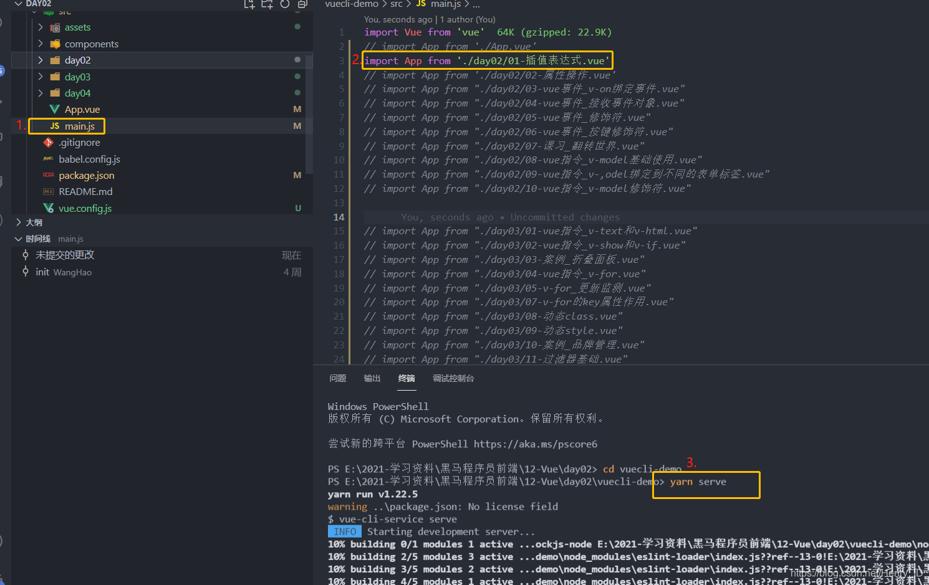This screenshot has width=929, height=585.
Task: Collapse the DAY02 workspace section
Action: coord(18,4)
